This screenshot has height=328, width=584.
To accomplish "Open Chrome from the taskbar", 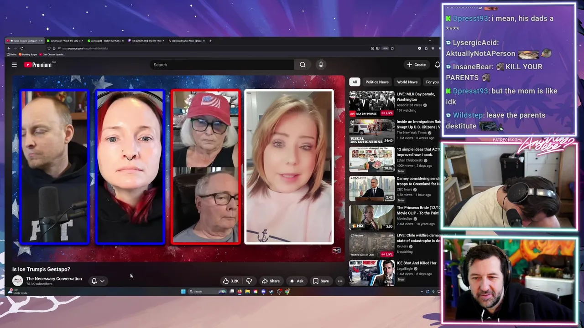I will (287, 292).
